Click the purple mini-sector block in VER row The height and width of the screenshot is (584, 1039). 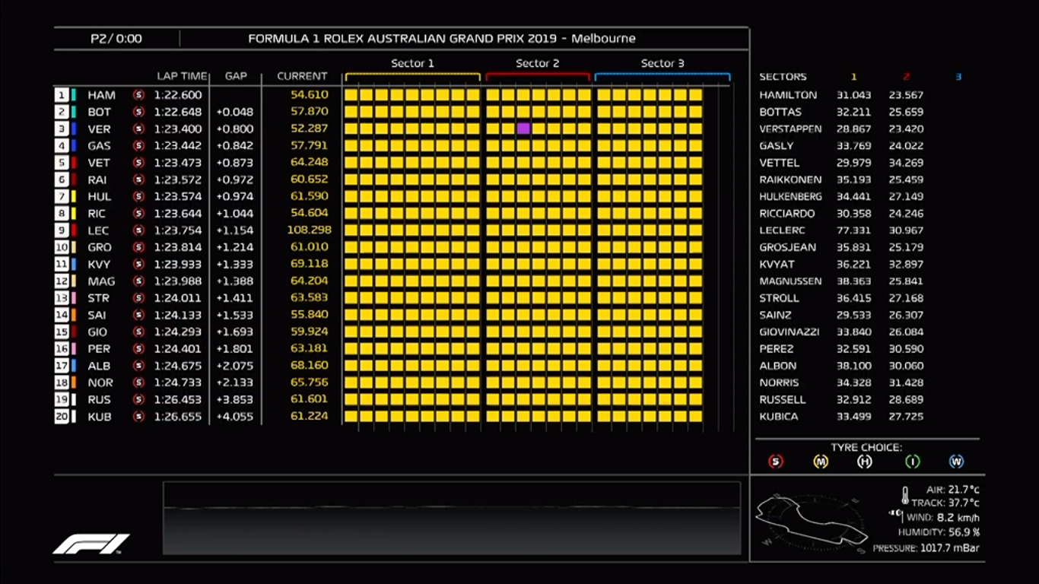pyautogui.click(x=523, y=129)
